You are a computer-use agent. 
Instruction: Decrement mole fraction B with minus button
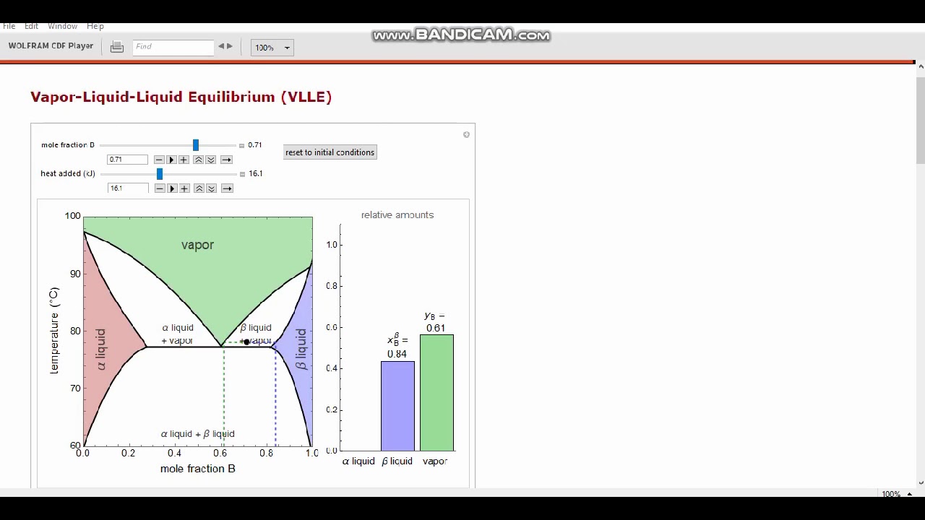[x=159, y=160]
